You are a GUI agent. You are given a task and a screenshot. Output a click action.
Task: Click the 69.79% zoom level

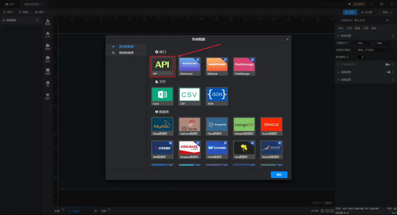click(315, 211)
